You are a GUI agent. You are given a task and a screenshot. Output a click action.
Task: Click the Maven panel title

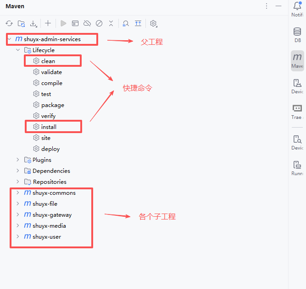coord(15,6)
